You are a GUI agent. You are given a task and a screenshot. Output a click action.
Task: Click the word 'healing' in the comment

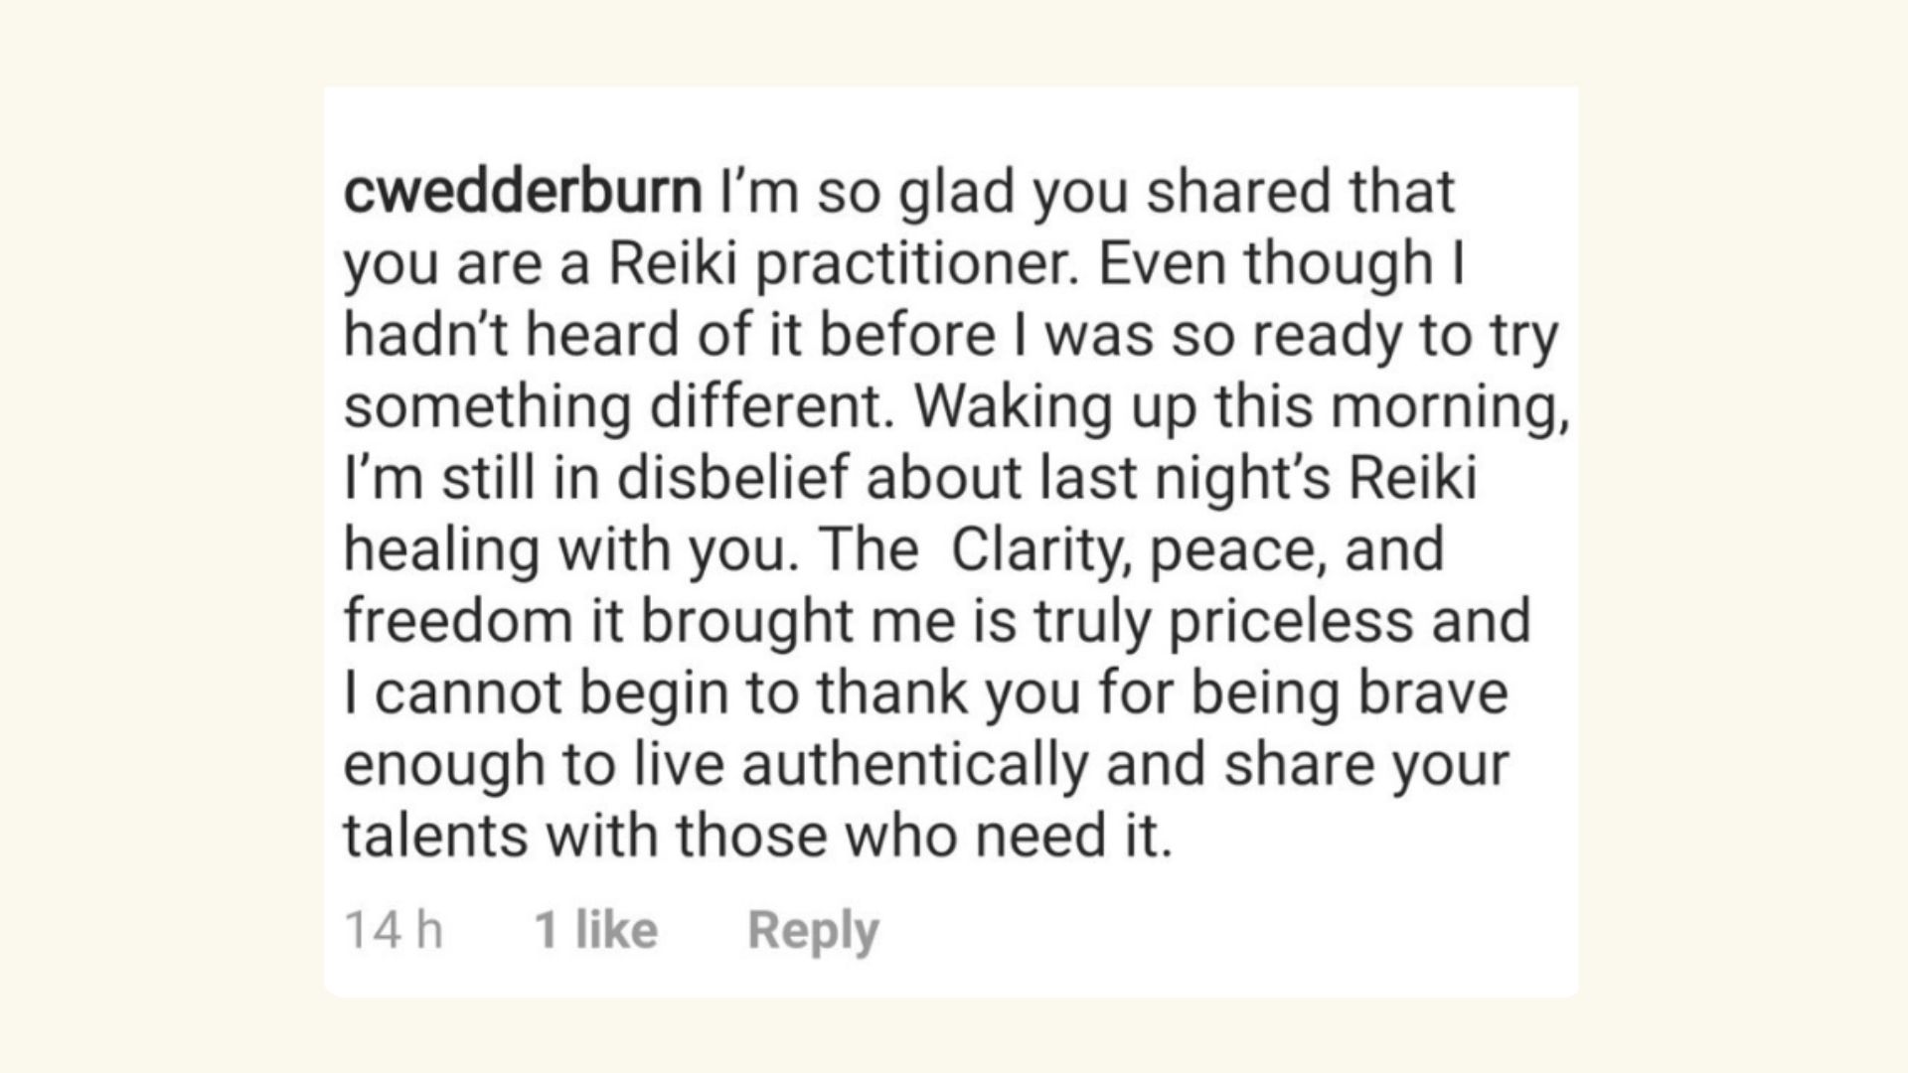click(440, 549)
